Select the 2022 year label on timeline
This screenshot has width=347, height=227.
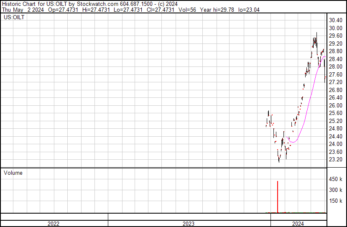[54, 224]
